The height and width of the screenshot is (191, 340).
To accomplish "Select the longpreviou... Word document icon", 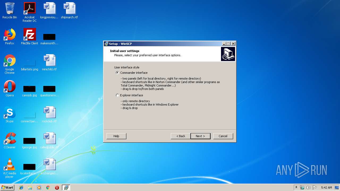I will point(49,11).
